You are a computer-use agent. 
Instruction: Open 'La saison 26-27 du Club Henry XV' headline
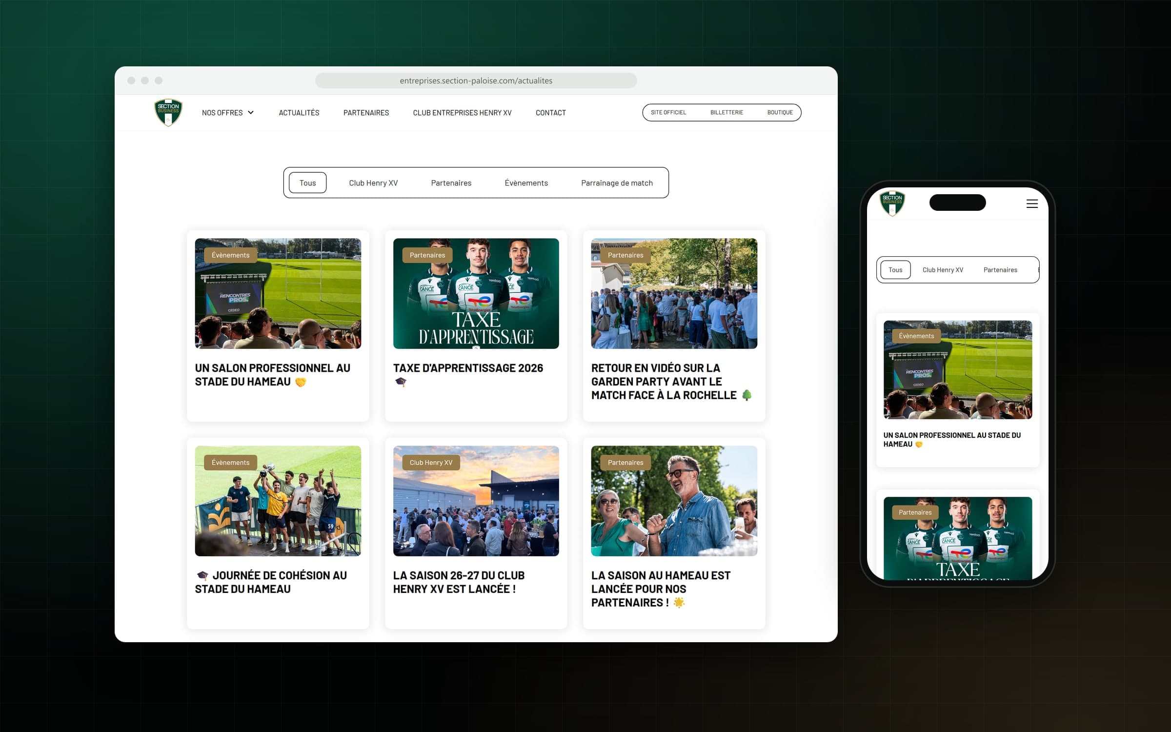click(459, 582)
